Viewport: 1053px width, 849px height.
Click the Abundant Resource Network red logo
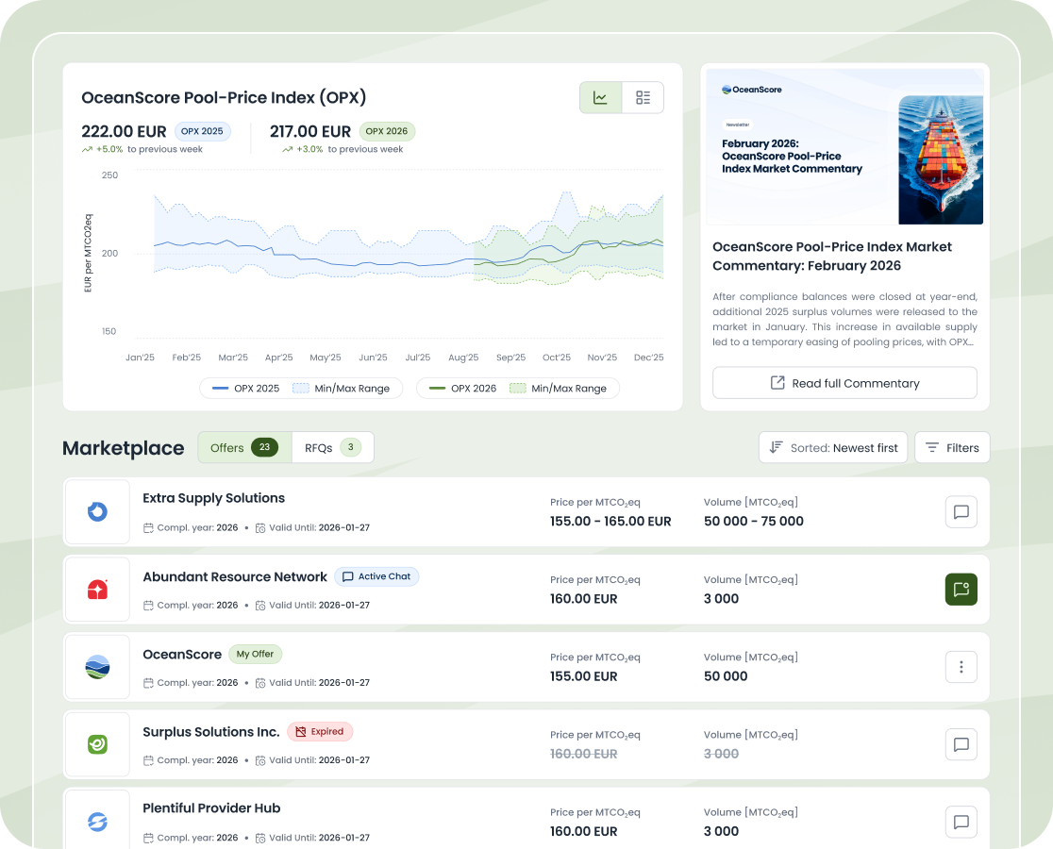[x=97, y=590]
